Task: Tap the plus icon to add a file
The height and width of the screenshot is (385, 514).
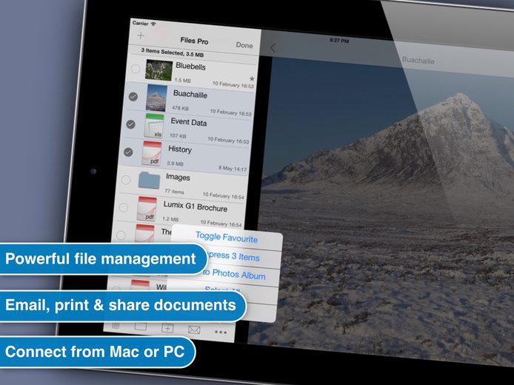Action: coord(141,36)
